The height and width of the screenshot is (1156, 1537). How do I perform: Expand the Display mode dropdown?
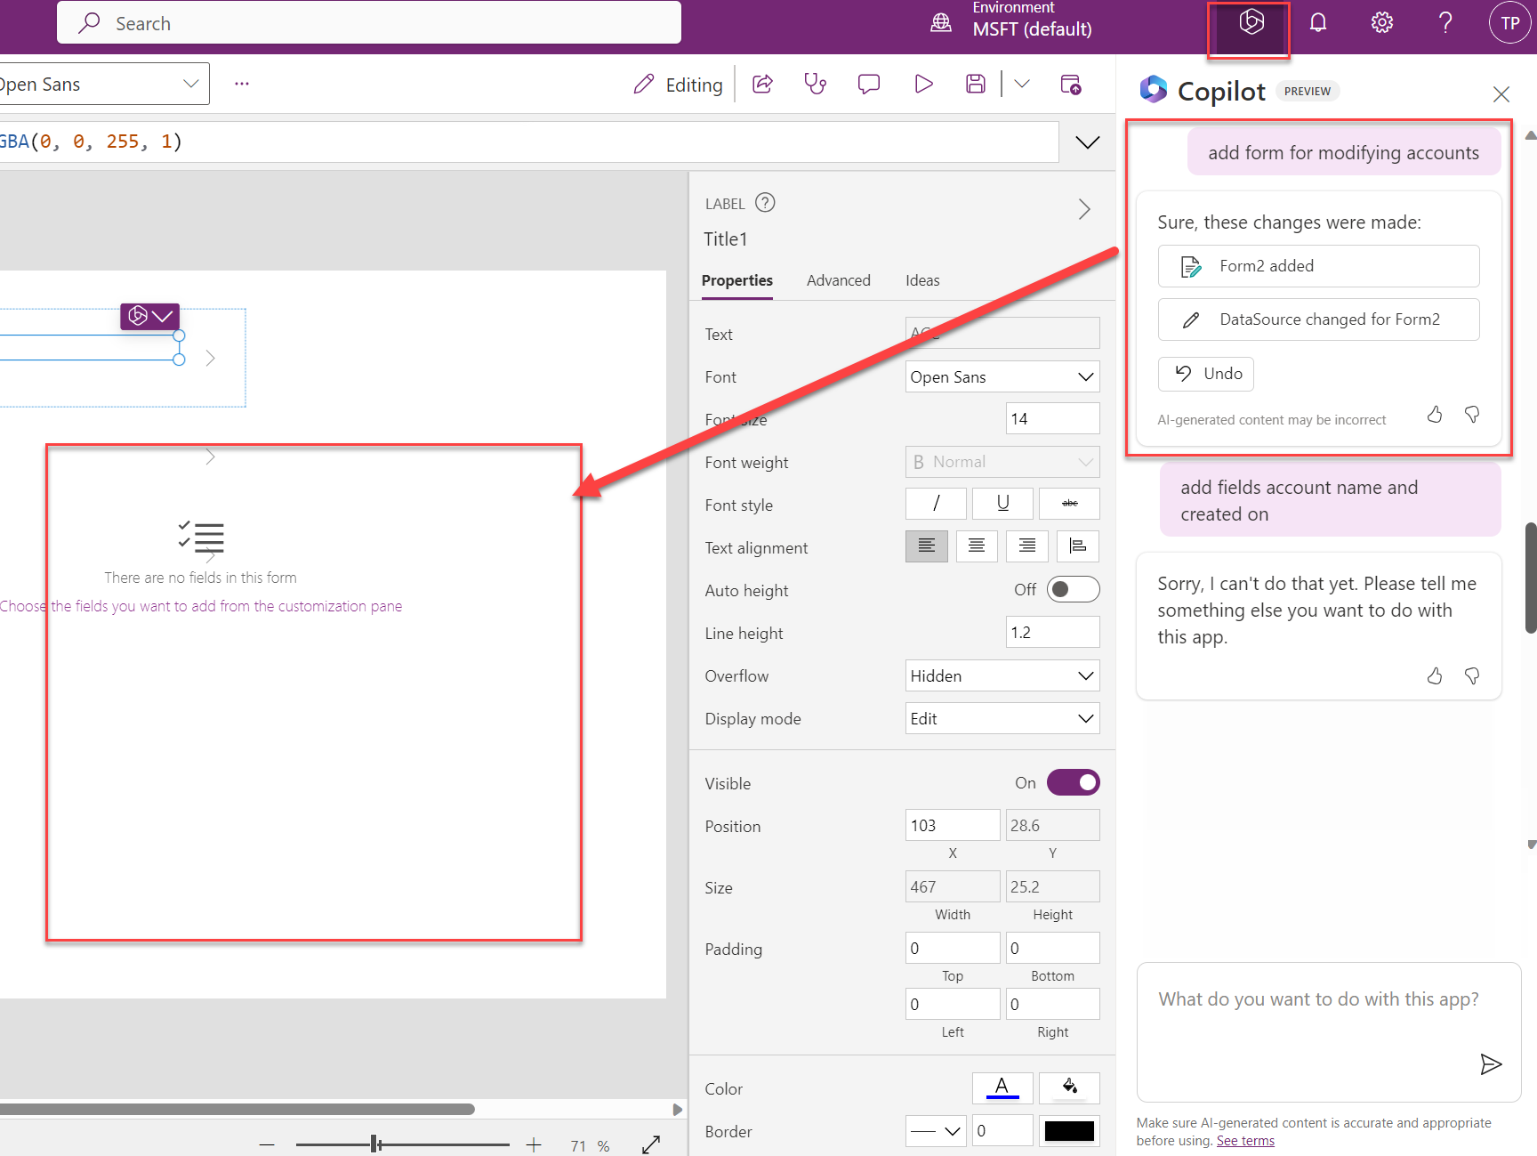1002,719
